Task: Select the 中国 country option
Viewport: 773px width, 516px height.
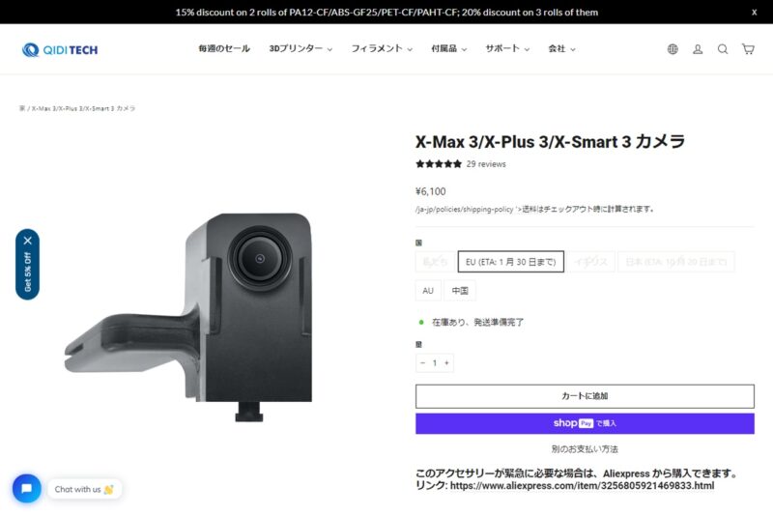Action: click(x=460, y=290)
